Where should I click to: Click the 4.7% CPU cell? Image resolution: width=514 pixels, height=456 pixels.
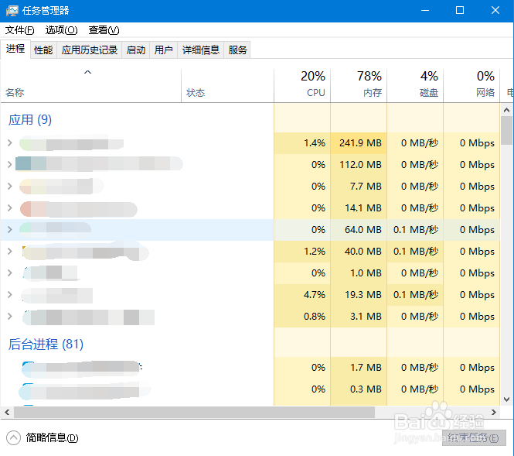pyautogui.click(x=302, y=295)
